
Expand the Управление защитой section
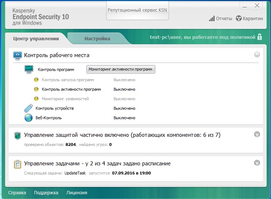[x=257, y=134]
